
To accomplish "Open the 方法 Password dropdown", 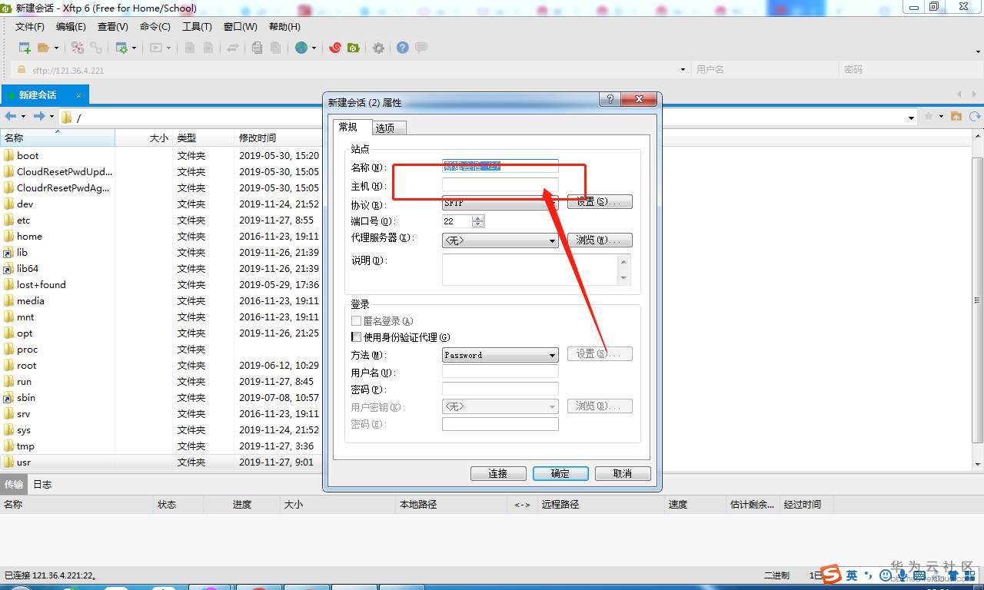I will [500, 355].
